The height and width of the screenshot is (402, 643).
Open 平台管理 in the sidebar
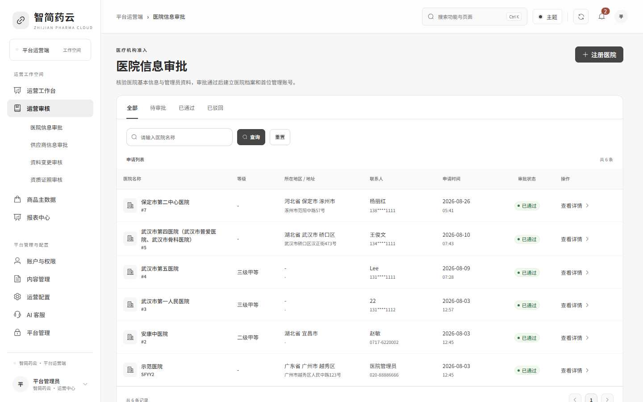tap(50, 333)
